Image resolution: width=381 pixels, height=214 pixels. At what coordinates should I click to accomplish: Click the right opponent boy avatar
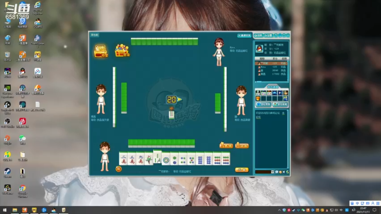(241, 100)
